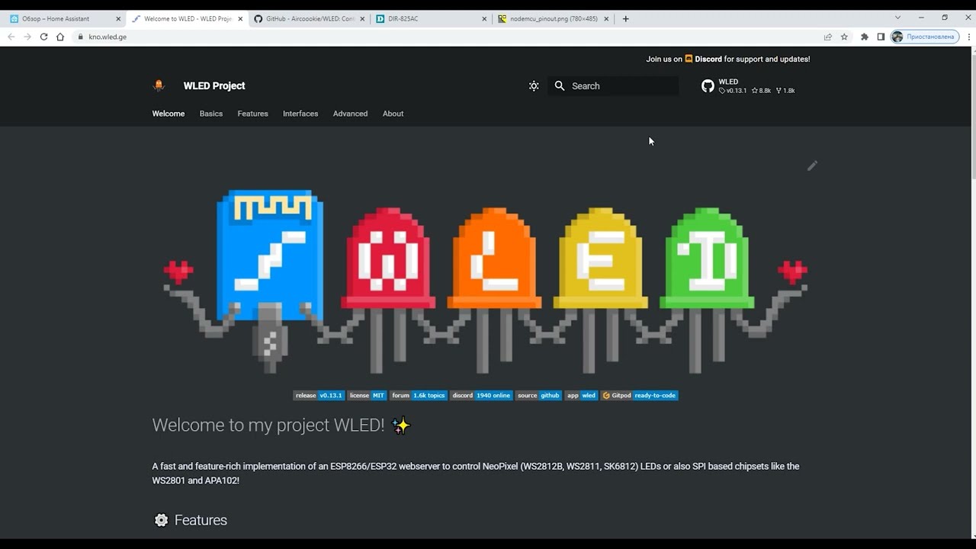Open the Chrome three-dot menu

click(x=970, y=37)
